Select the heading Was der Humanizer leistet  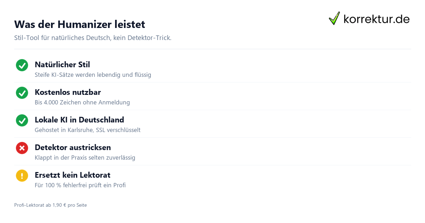[x=80, y=24]
